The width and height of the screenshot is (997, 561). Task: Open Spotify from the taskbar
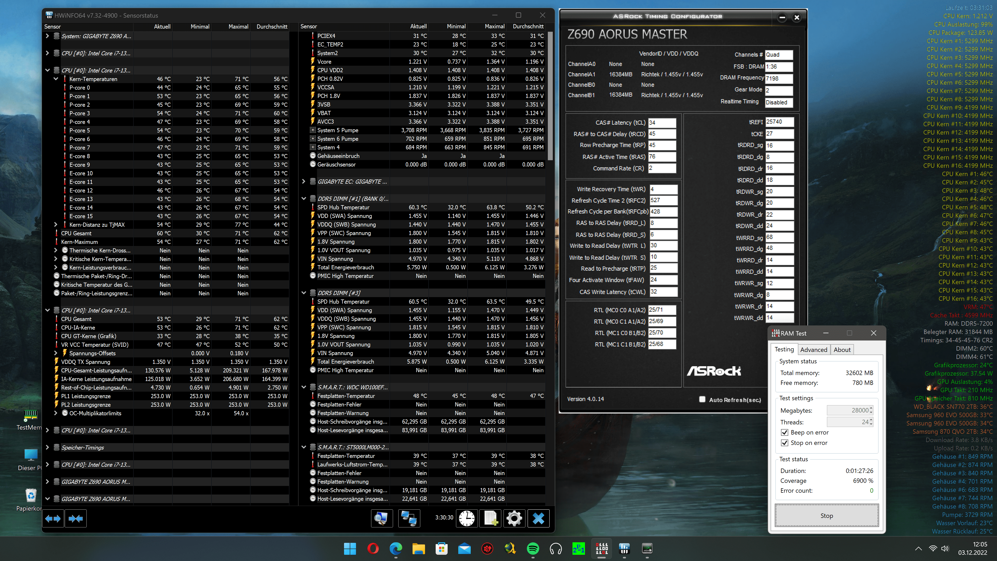[x=533, y=548]
